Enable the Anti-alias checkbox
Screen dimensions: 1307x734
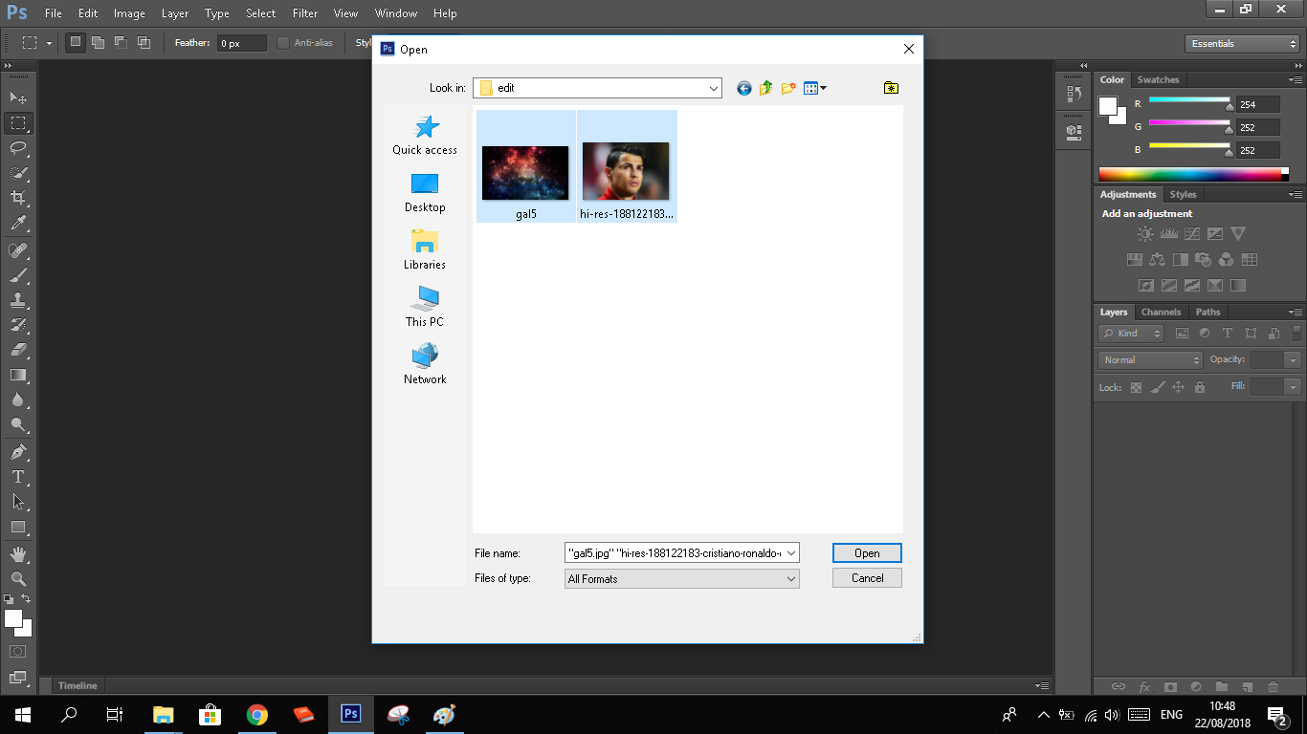click(283, 43)
